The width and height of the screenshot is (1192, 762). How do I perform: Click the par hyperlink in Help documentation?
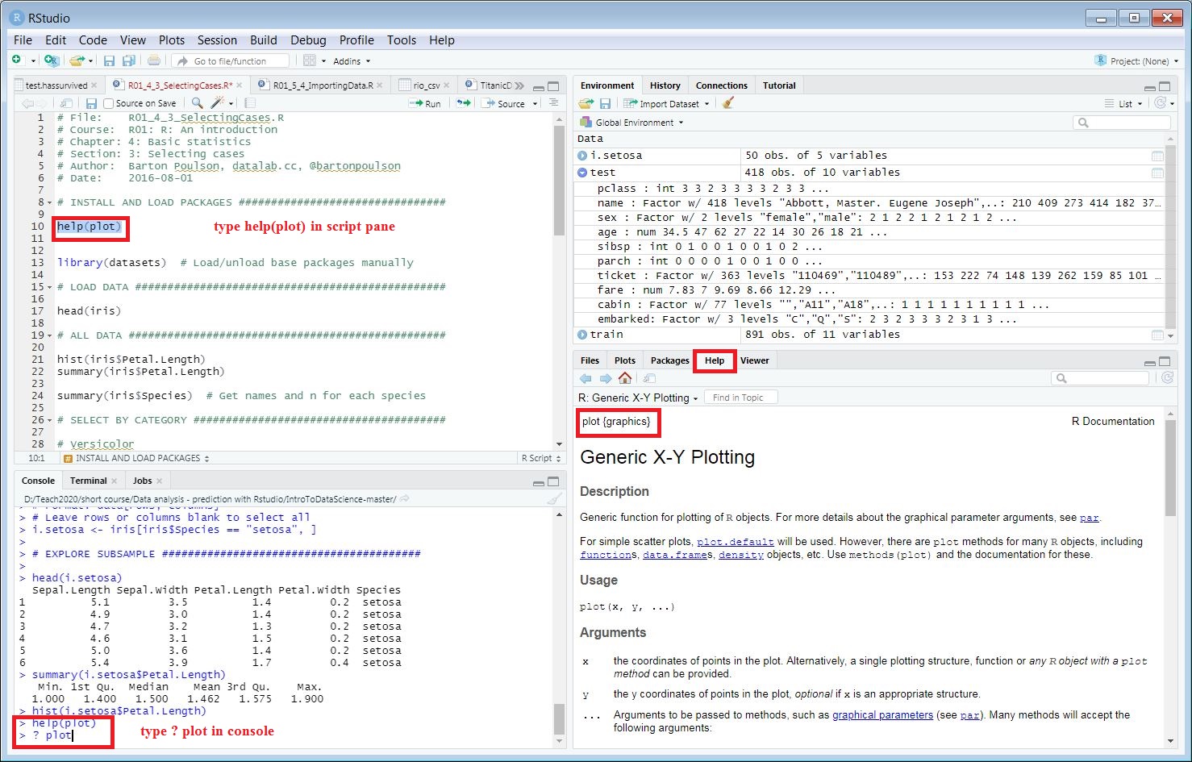tap(1089, 517)
